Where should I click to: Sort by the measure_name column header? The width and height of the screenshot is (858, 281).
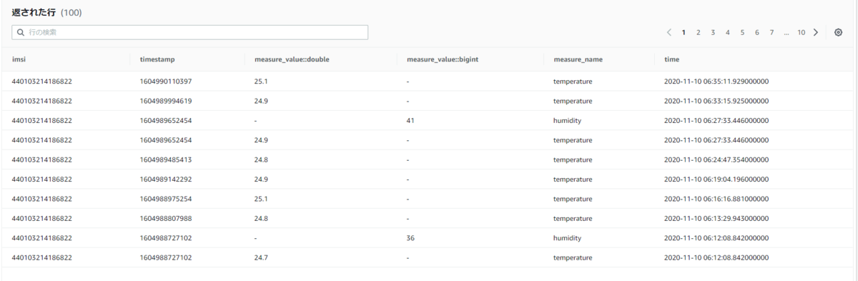pyautogui.click(x=578, y=59)
